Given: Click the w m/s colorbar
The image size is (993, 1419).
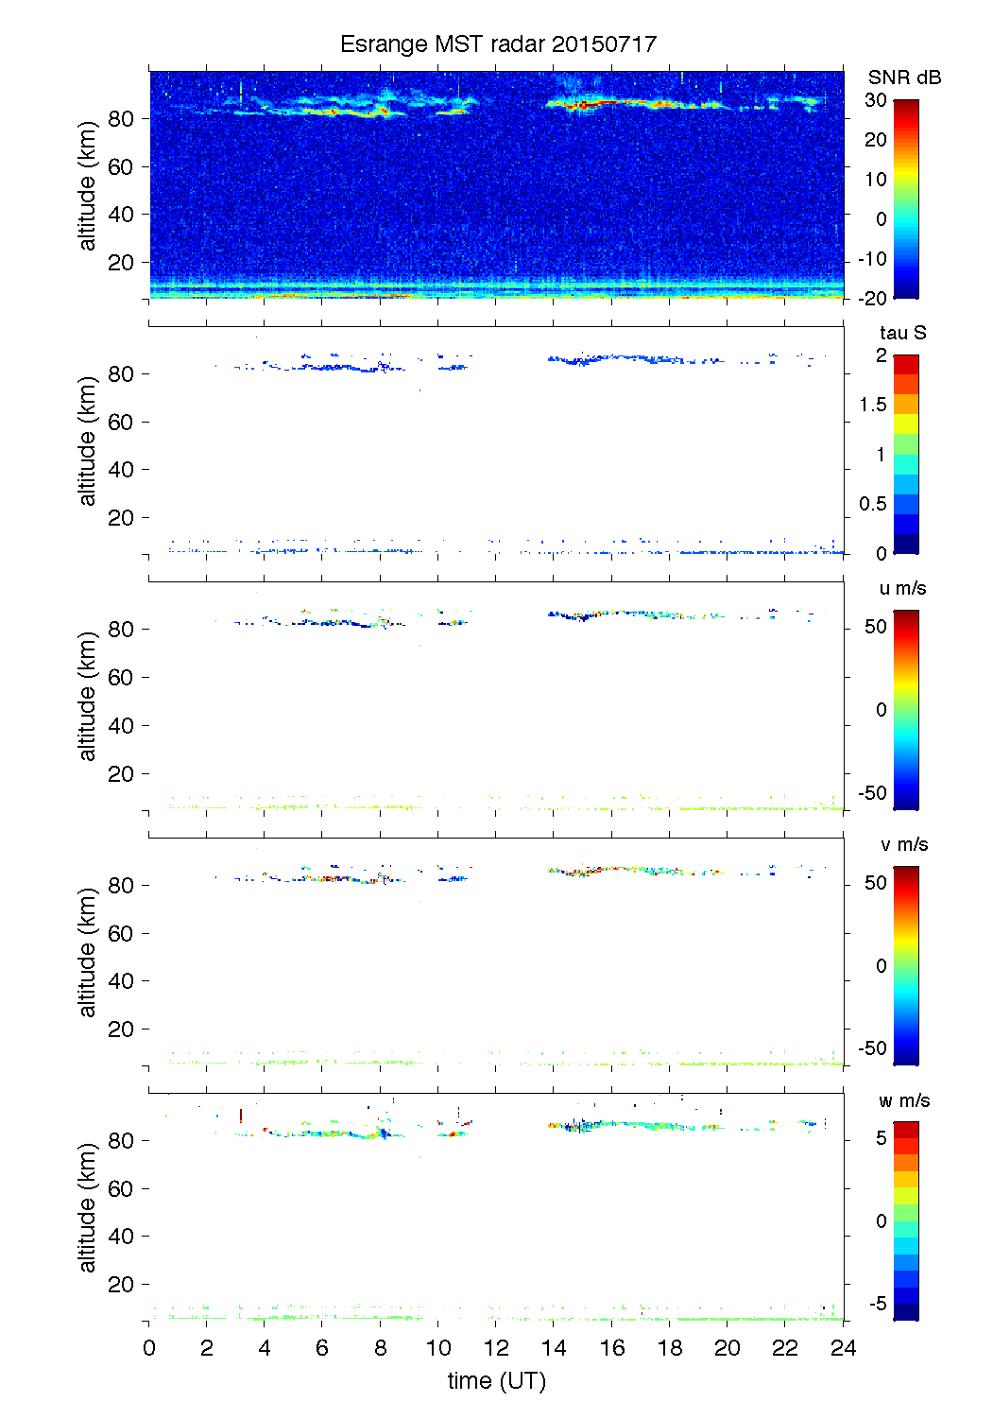Looking at the screenshot, I should pos(905,1220).
